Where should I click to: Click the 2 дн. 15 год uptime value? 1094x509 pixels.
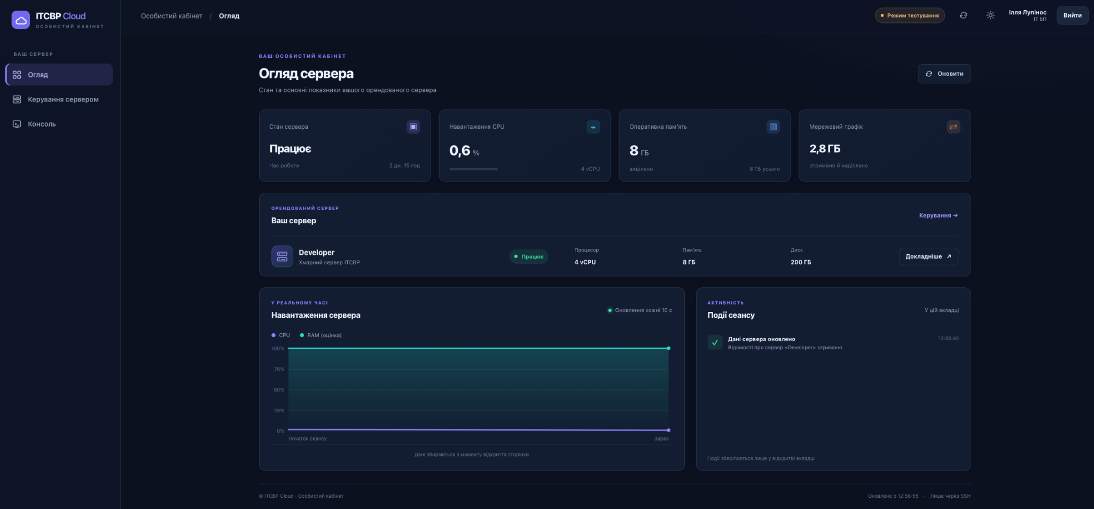404,166
